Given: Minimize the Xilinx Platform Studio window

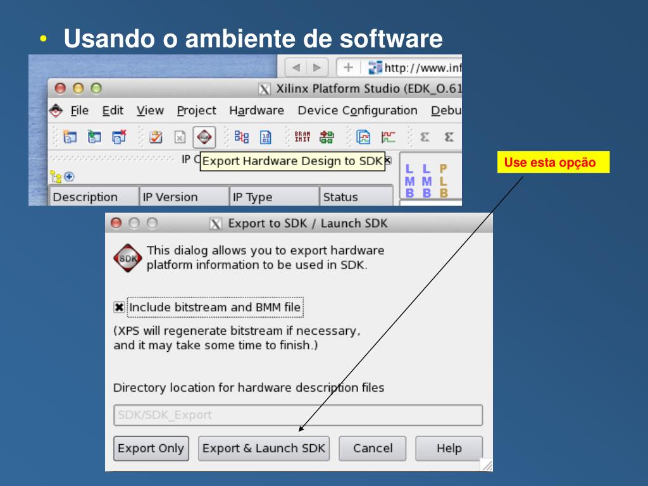Looking at the screenshot, I should point(78,88).
